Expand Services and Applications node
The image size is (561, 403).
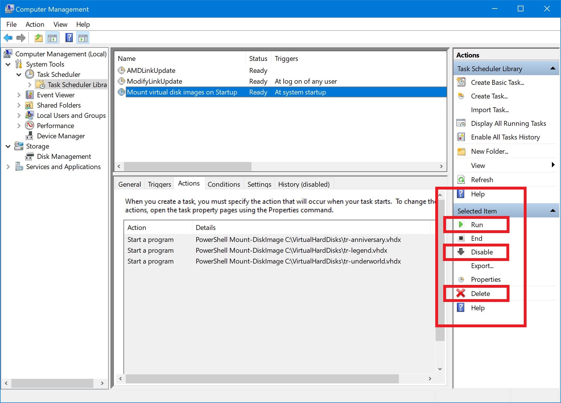point(8,167)
